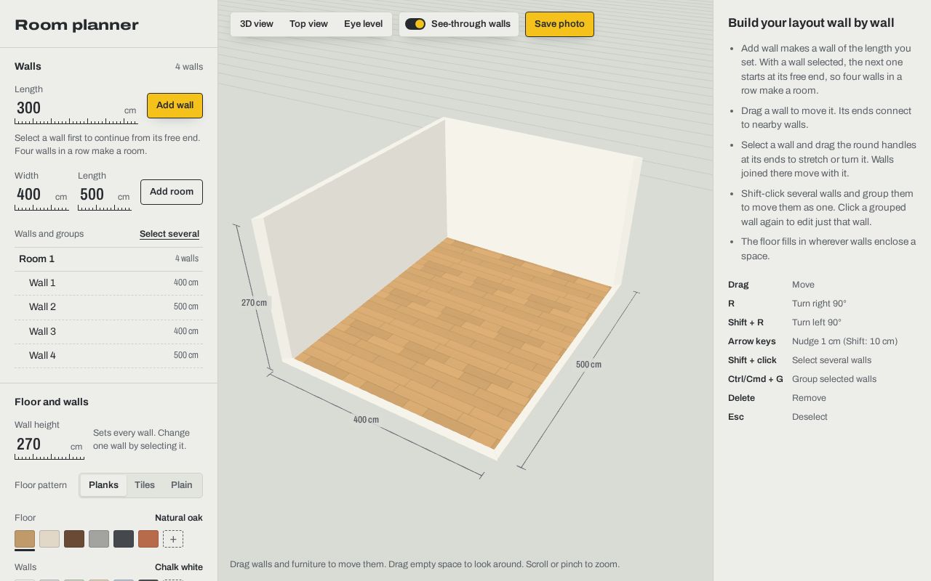This screenshot has width=931, height=581.
Task: Select Wall 4 in the walls list
Action: (108, 356)
